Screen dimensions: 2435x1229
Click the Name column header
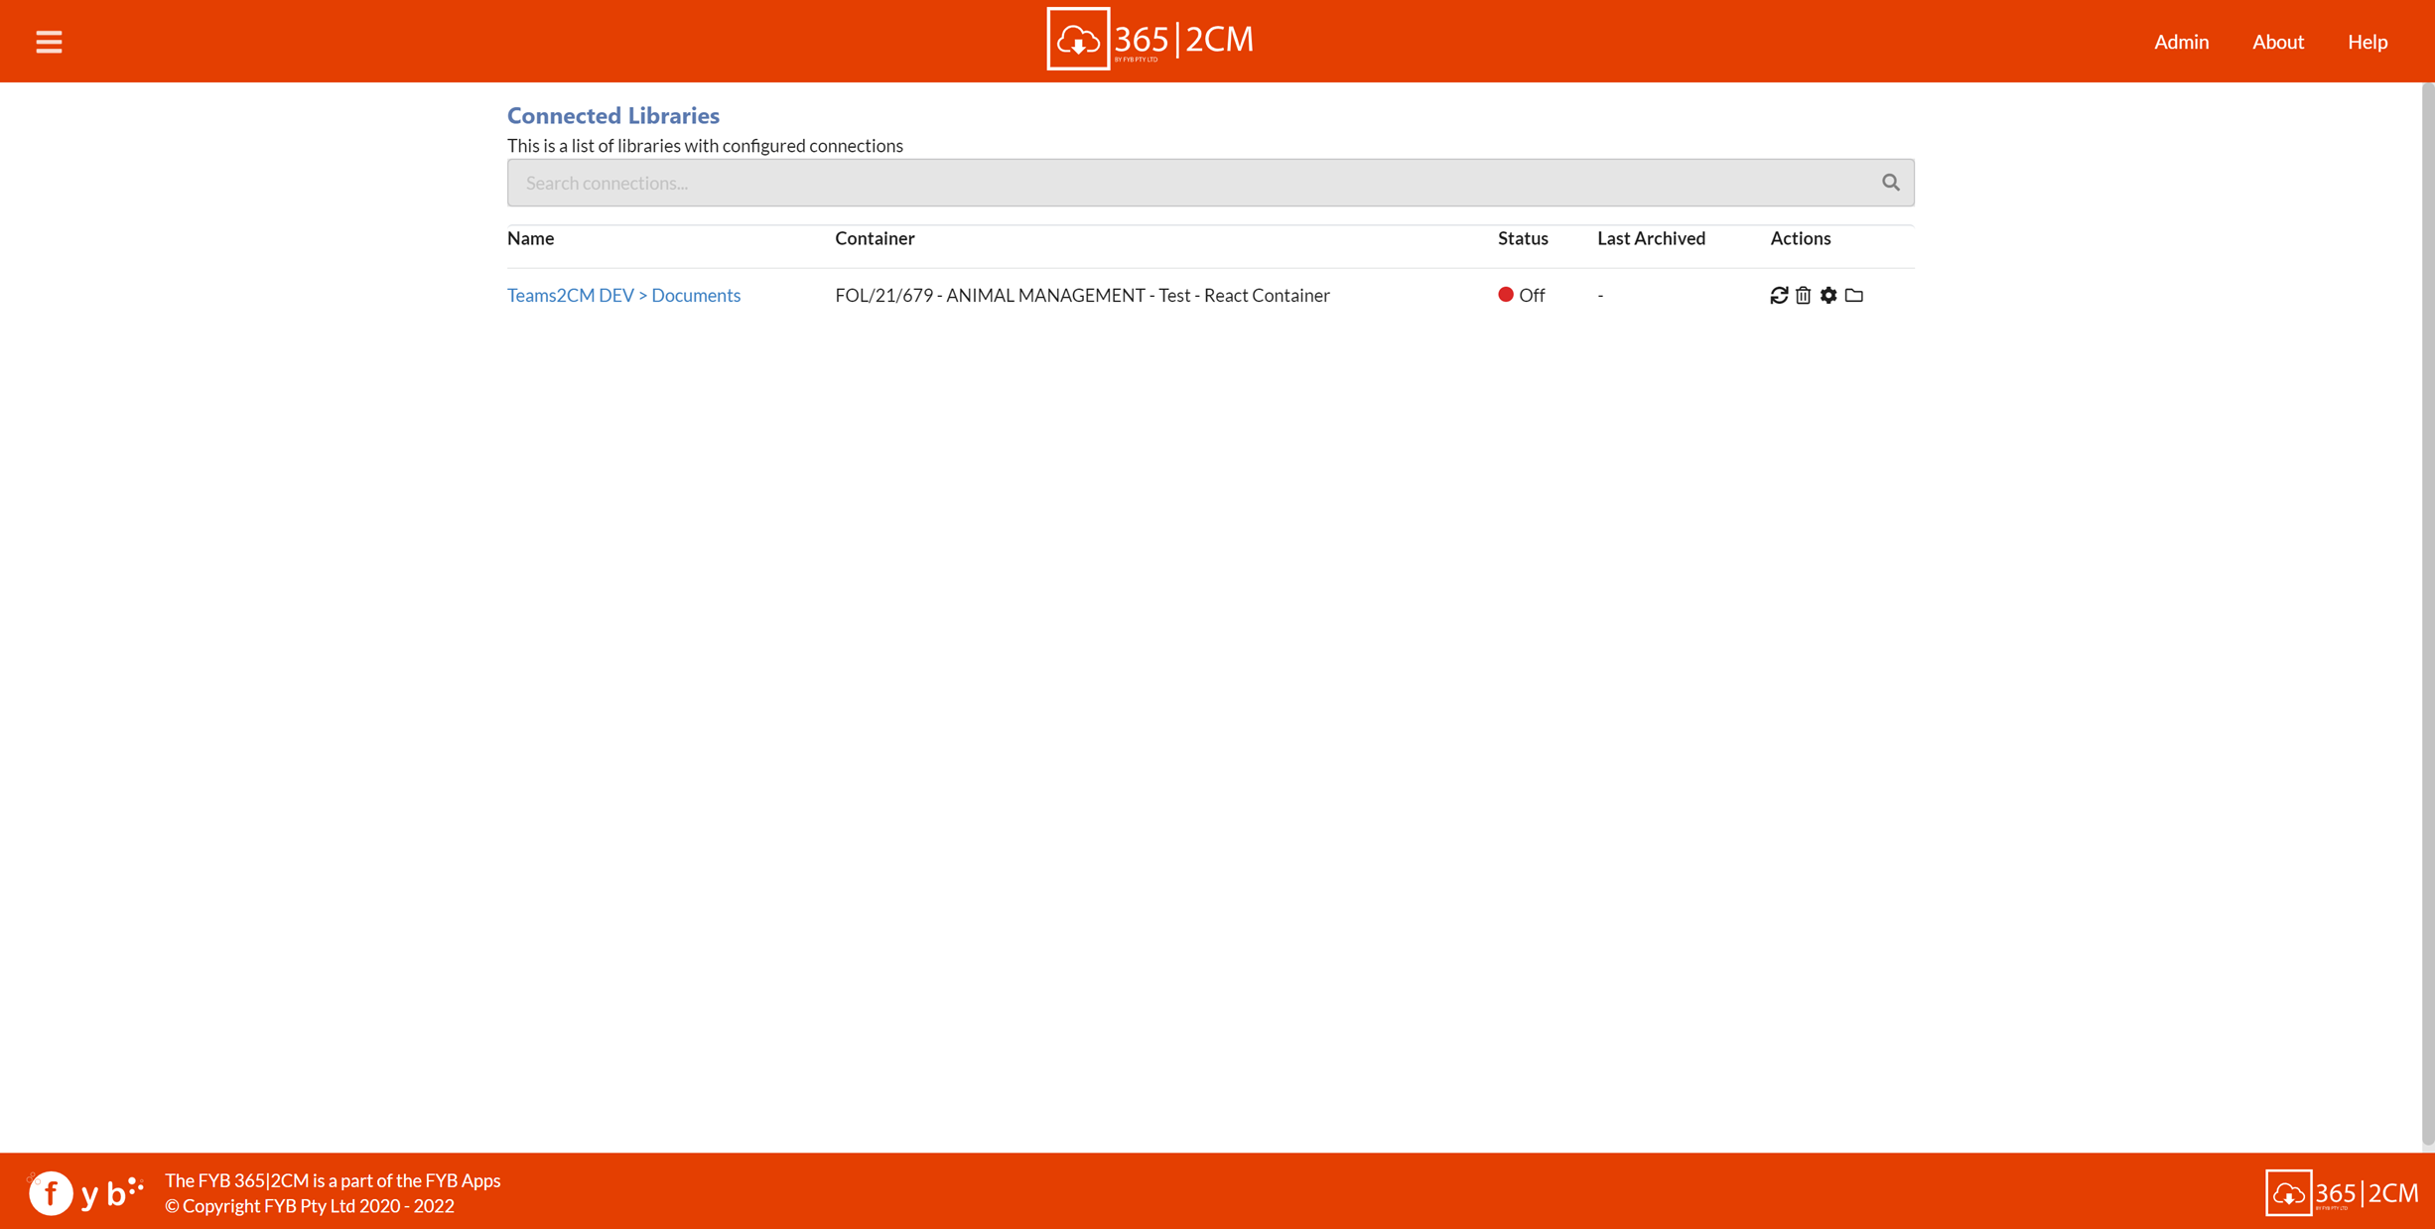[x=530, y=238]
